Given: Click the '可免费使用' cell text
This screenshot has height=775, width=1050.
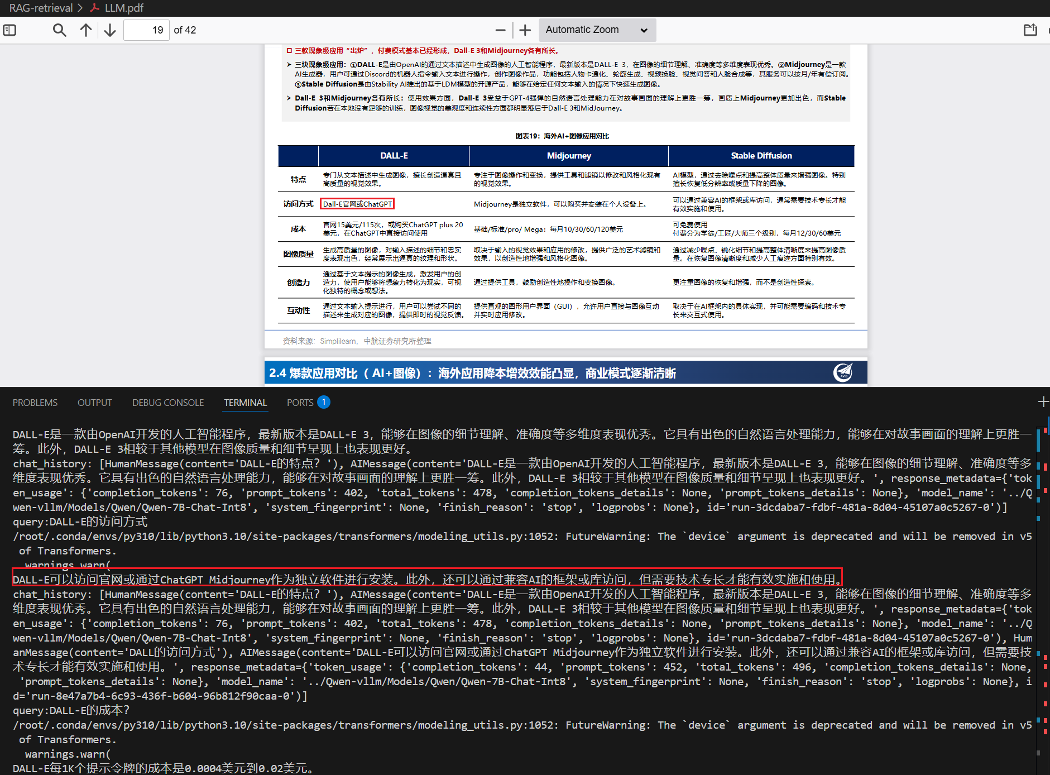Looking at the screenshot, I should (x=690, y=224).
